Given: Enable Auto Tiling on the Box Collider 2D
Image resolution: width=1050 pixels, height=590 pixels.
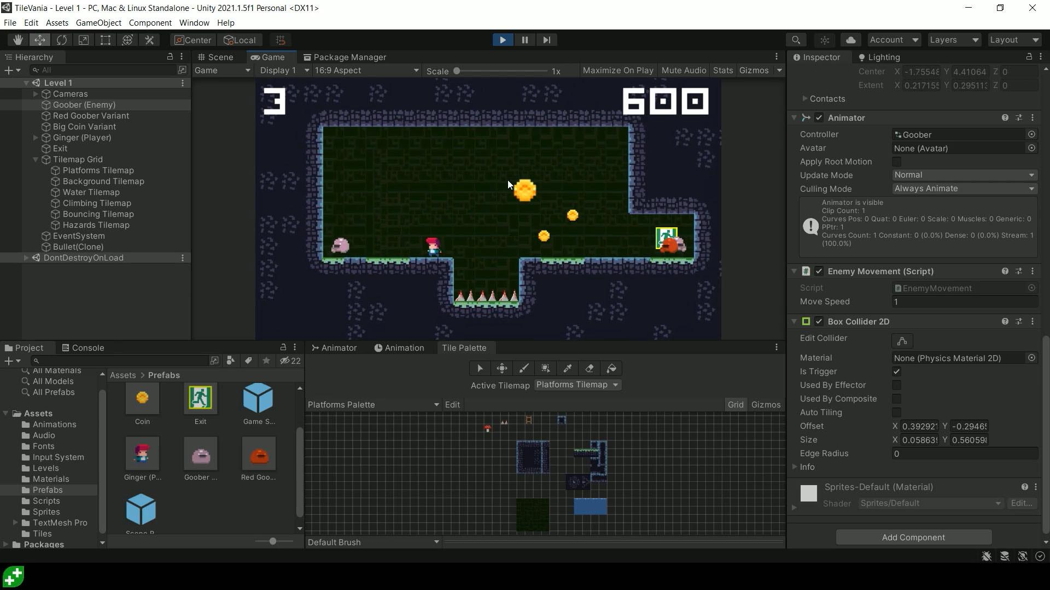Looking at the screenshot, I should [896, 412].
